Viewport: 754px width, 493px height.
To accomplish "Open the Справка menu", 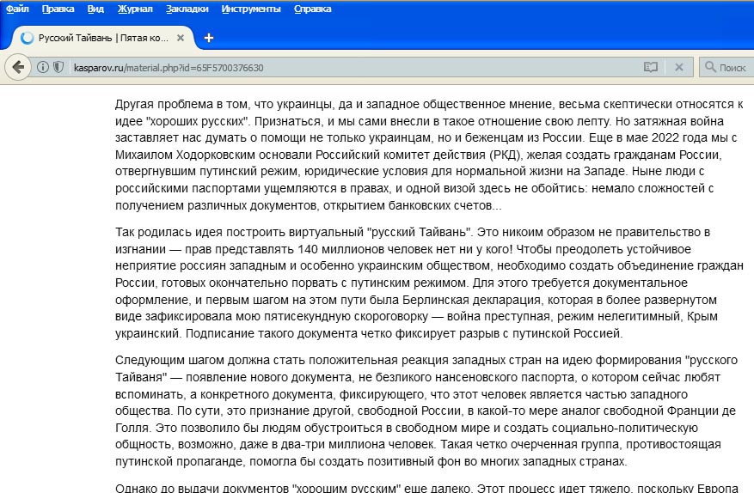I will 313,9.
